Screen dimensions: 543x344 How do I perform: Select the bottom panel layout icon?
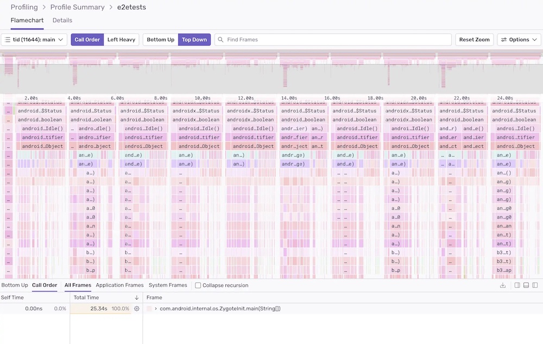pyautogui.click(x=526, y=285)
